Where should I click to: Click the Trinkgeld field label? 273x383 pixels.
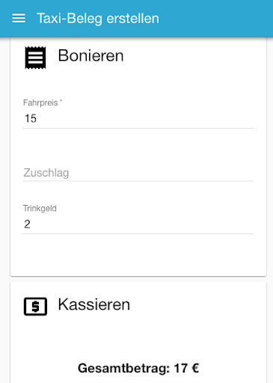40,208
